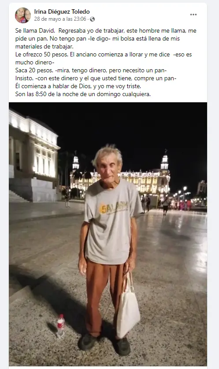Open the post timestamp 28 de mayo
Image resolution: width=219 pixels, height=369 pixels.
point(60,19)
